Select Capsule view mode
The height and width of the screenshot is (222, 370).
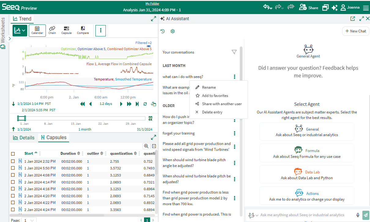pyautogui.click(x=66, y=30)
